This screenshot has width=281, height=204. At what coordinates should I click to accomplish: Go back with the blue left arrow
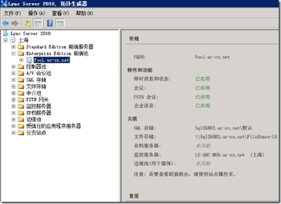coord(6,23)
